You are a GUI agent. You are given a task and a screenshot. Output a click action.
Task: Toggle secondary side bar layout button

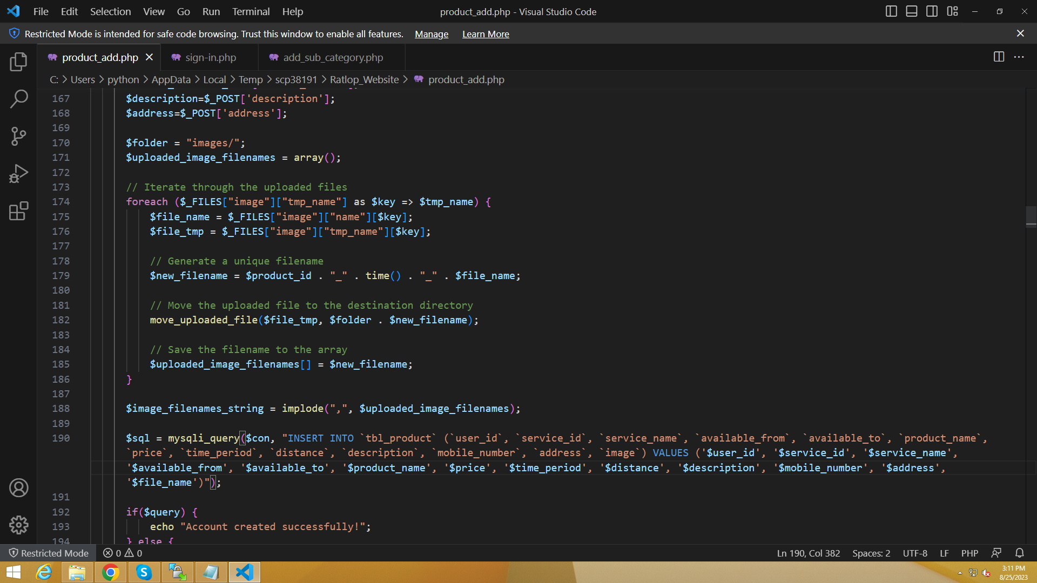coord(932,11)
